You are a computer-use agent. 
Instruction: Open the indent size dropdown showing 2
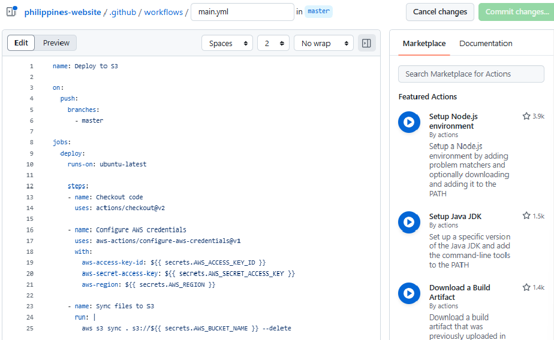coord(273,43)
